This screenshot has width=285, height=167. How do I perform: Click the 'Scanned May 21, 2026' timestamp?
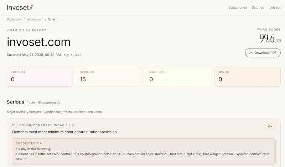pyautogui.click(x=34, y=55)
